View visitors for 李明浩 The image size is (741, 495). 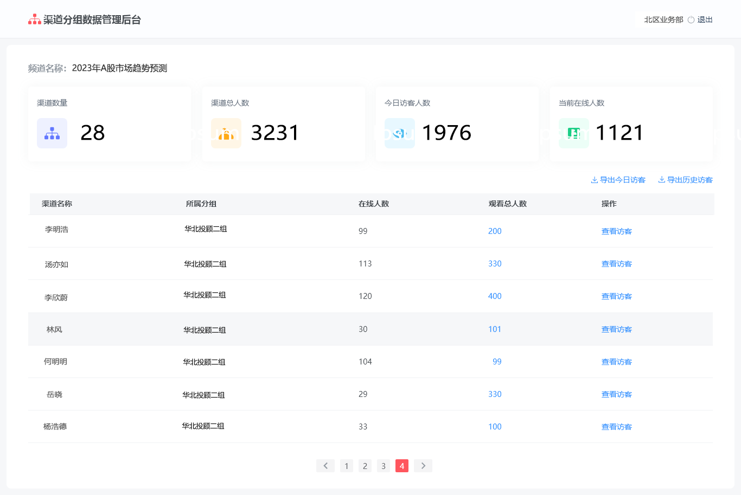click(x=617, y=231)
